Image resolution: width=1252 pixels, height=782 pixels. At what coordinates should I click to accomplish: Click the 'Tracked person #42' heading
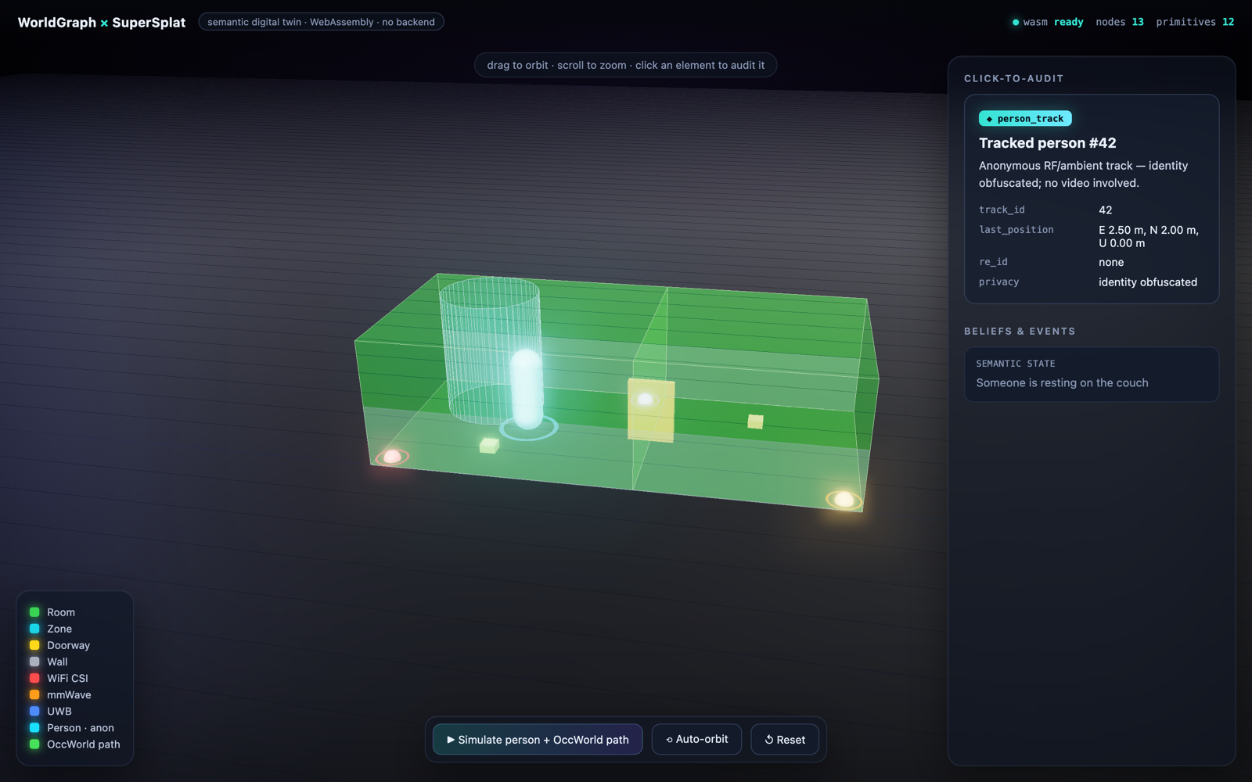[x=1048, y=143]
